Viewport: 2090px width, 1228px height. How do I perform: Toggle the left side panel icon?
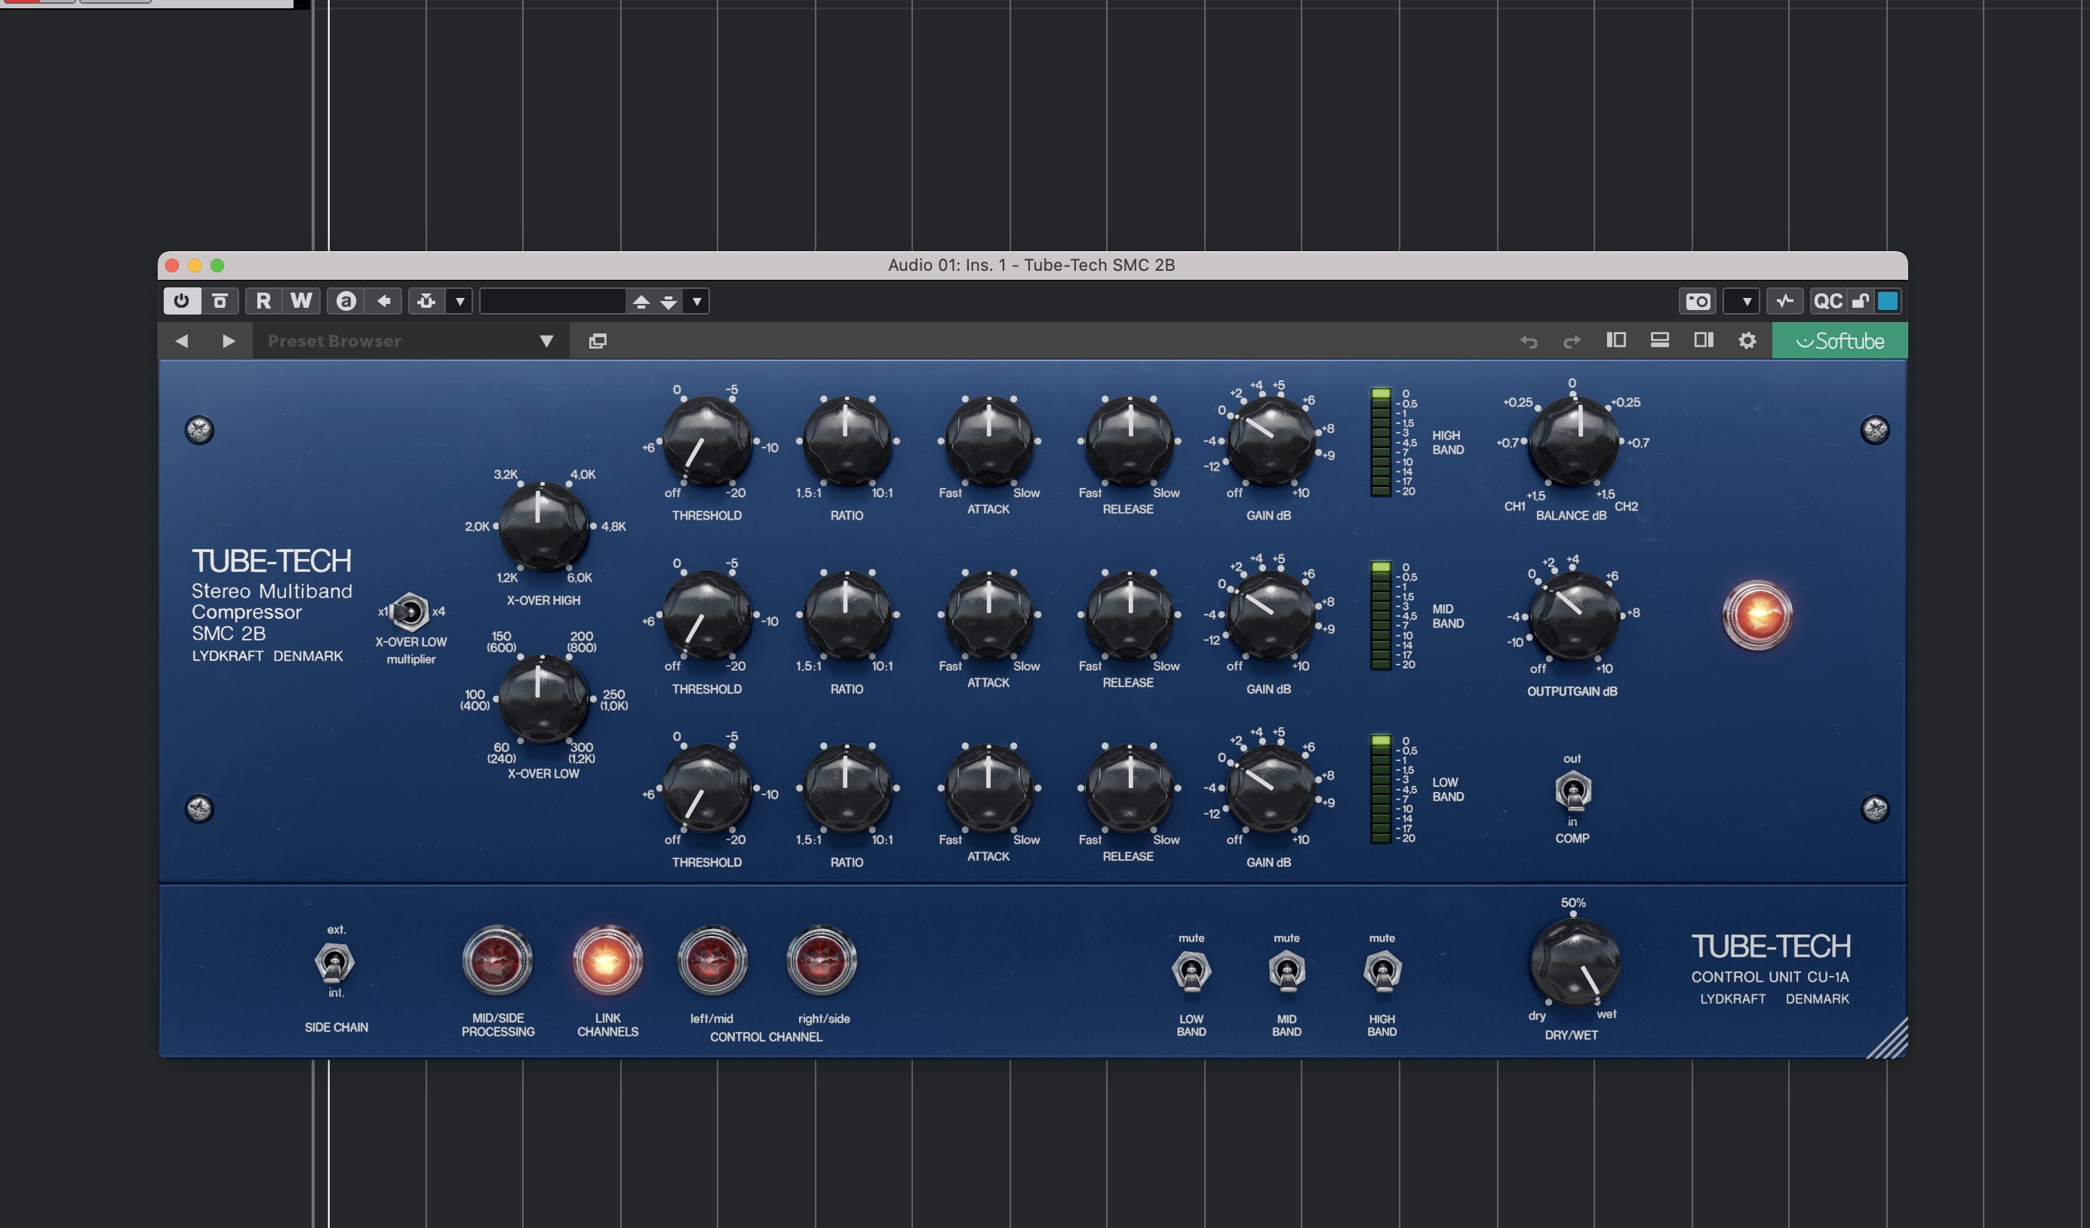pos(1615,340)
